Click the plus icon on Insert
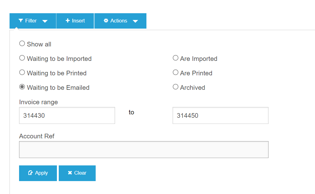The width and height of the screenshot is (315, 194). click(x=68, y=21)
